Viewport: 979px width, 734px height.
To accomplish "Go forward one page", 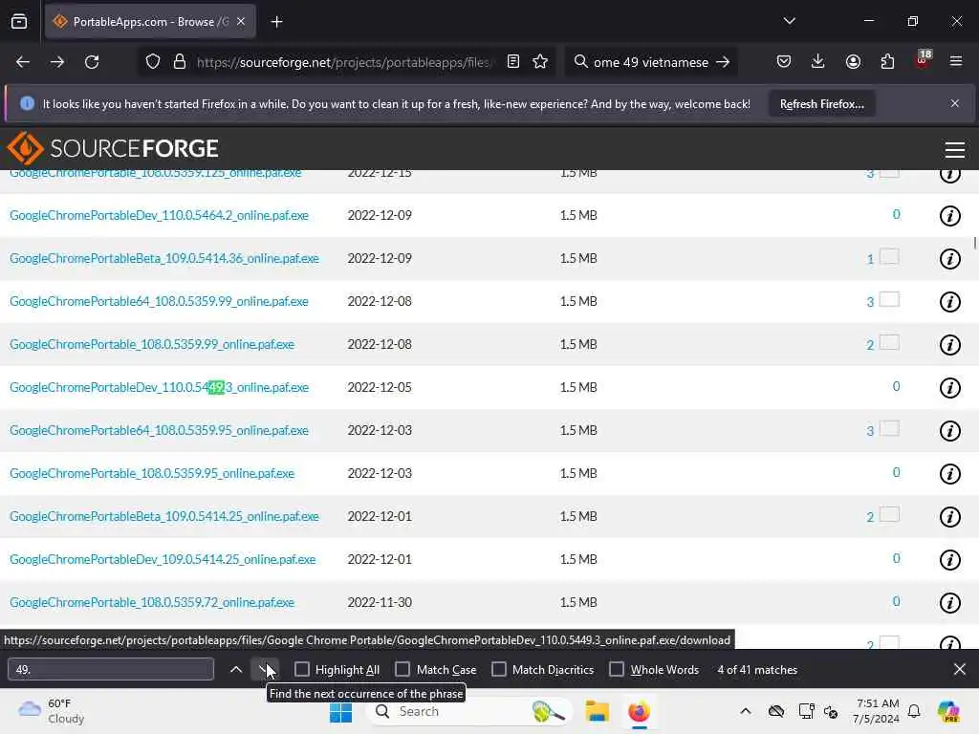I will click(57, 62).
